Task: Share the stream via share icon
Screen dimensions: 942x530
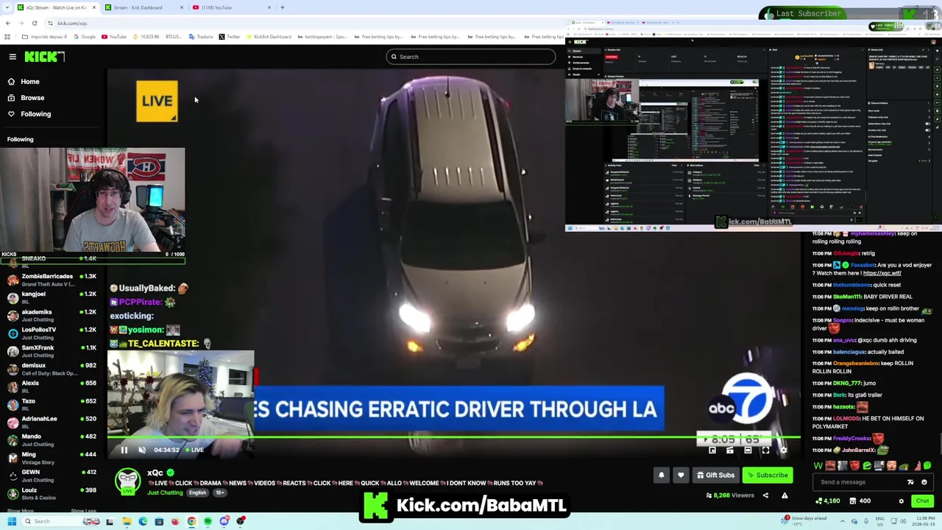Action: point(765,495)
